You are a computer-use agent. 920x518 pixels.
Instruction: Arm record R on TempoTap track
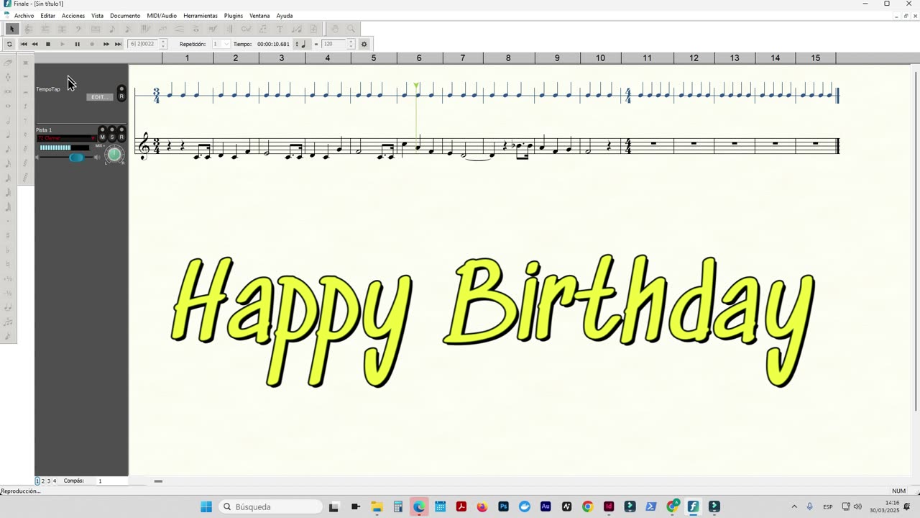pyautogui.click(x=121, y=96)
